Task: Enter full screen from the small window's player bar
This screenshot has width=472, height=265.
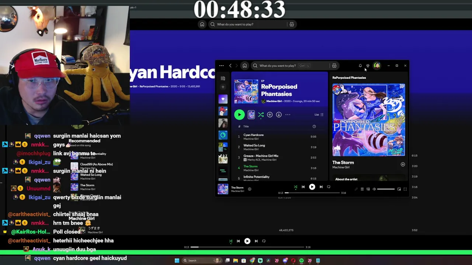Action: click(x=405, y=189)
